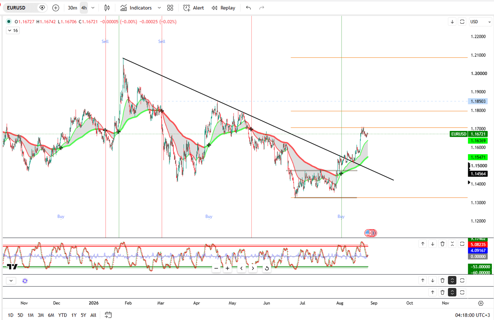Set date range to 1D

11,315
